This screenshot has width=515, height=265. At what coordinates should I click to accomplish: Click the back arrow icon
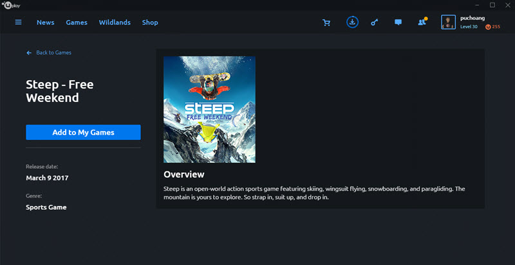(29, 53)
